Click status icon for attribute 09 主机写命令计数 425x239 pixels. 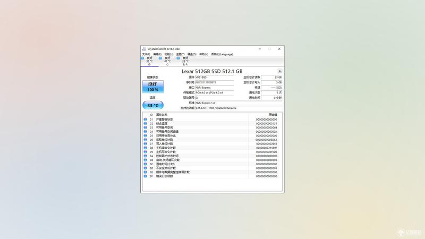(145, 152)
